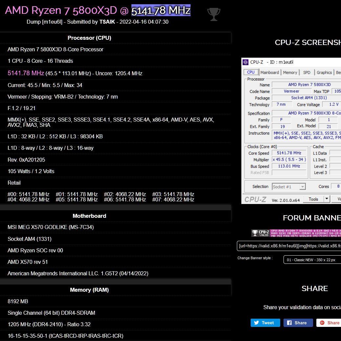Click core #07 frequency 4068.22 MHz
This screenshot has width=341, height=341.
[173, 199]
